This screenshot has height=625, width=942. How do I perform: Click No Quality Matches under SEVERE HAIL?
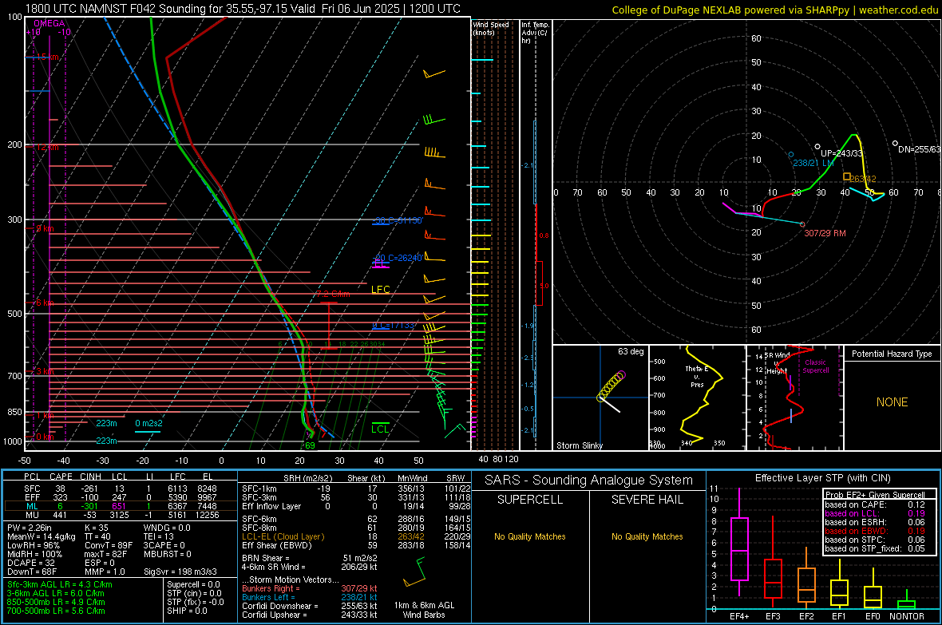coord(647,536)
